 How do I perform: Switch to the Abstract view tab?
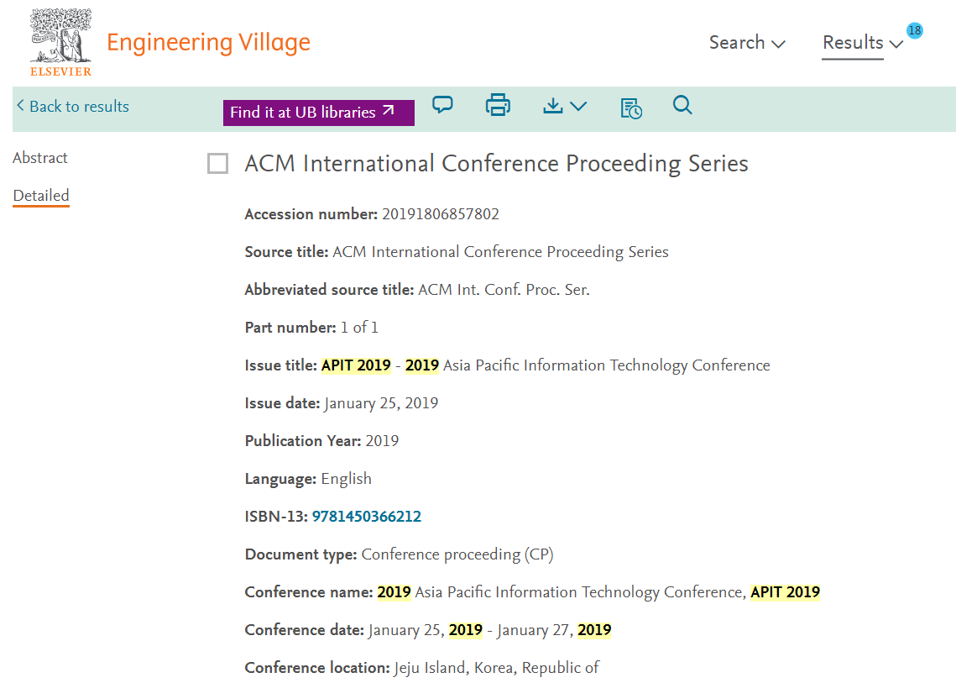(x=40, y=158)
